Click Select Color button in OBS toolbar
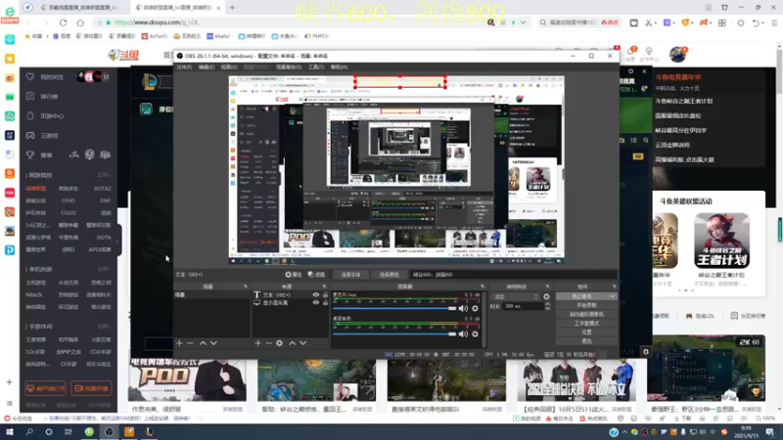Viewport: 783px width, 440px height. pyautogui.click(x=389, y=275)
